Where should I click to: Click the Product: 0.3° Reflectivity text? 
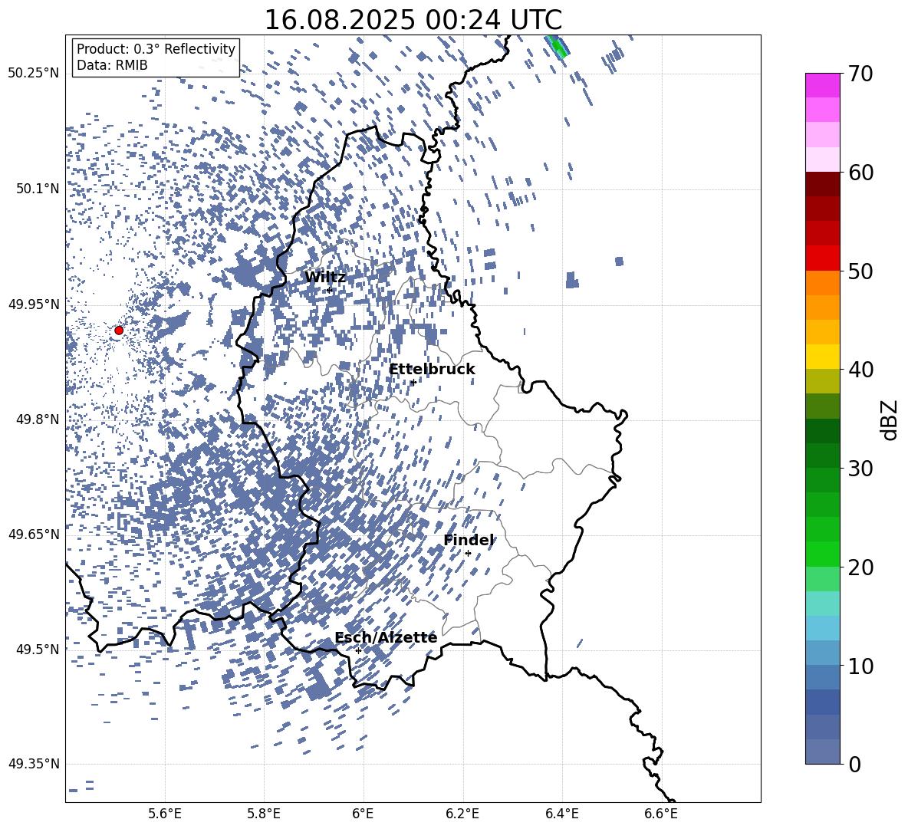(x=156, y=49)
